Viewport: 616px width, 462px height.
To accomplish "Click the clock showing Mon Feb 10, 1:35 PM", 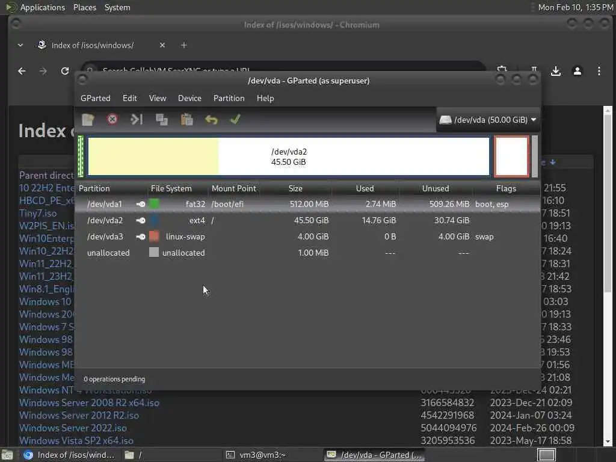I will pyautogui.click(x=576, y=7).
